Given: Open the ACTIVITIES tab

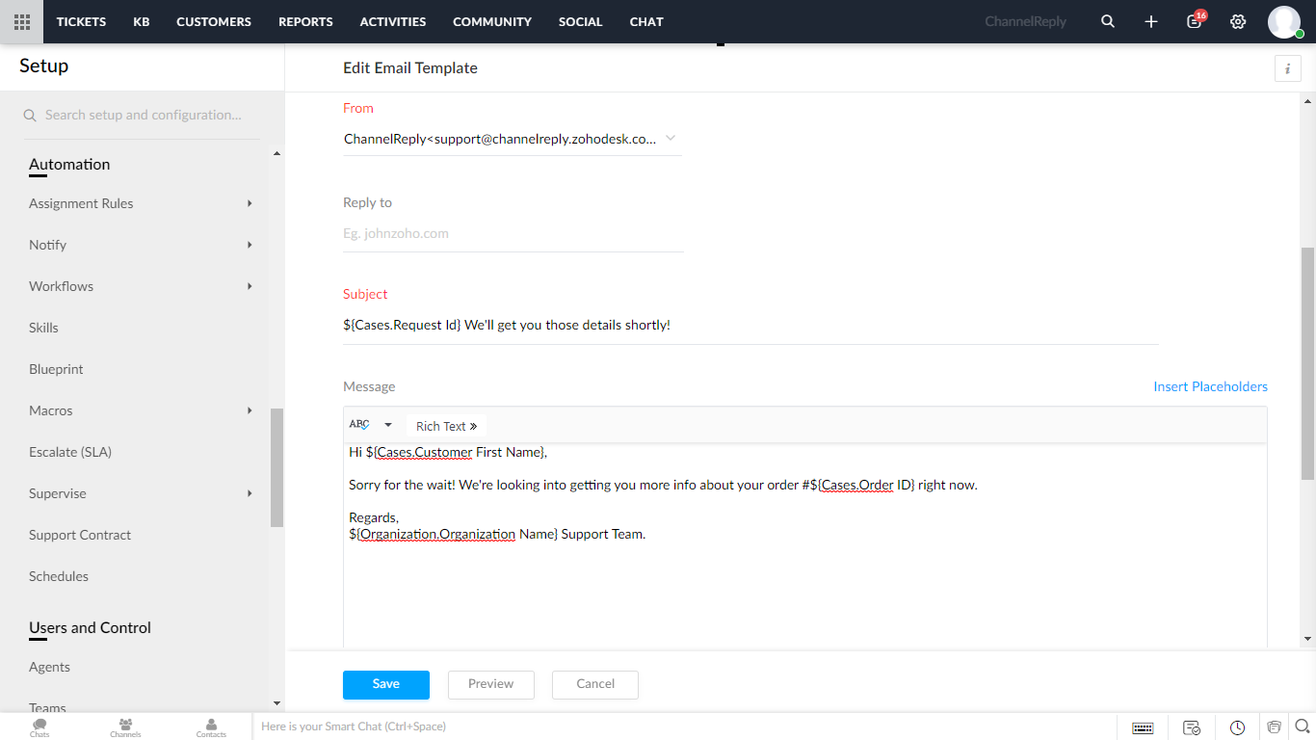Looking at the screenshot, I should 393,21.
